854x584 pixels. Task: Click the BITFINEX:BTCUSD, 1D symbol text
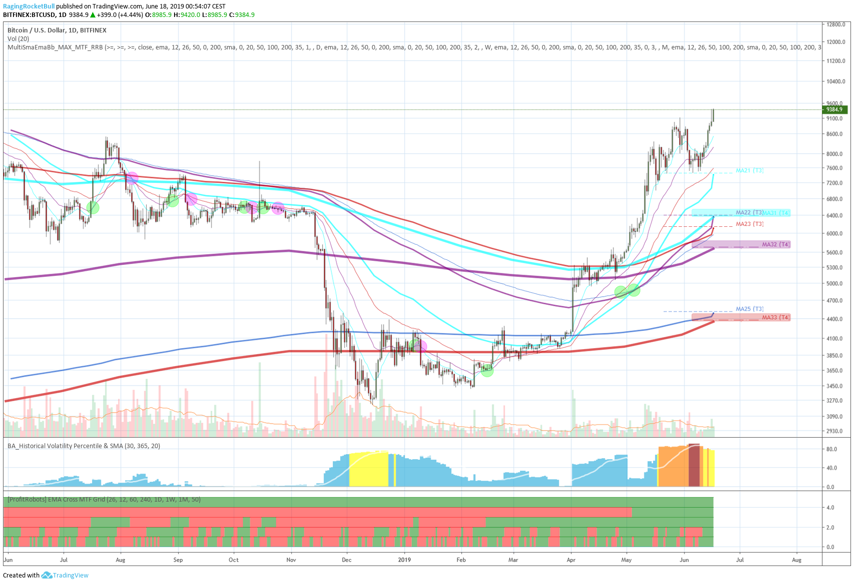(x=35, y=15)
